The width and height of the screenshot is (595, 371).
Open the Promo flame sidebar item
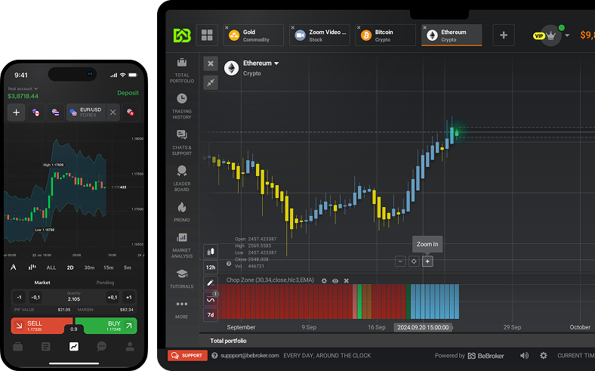click(182, 212)
